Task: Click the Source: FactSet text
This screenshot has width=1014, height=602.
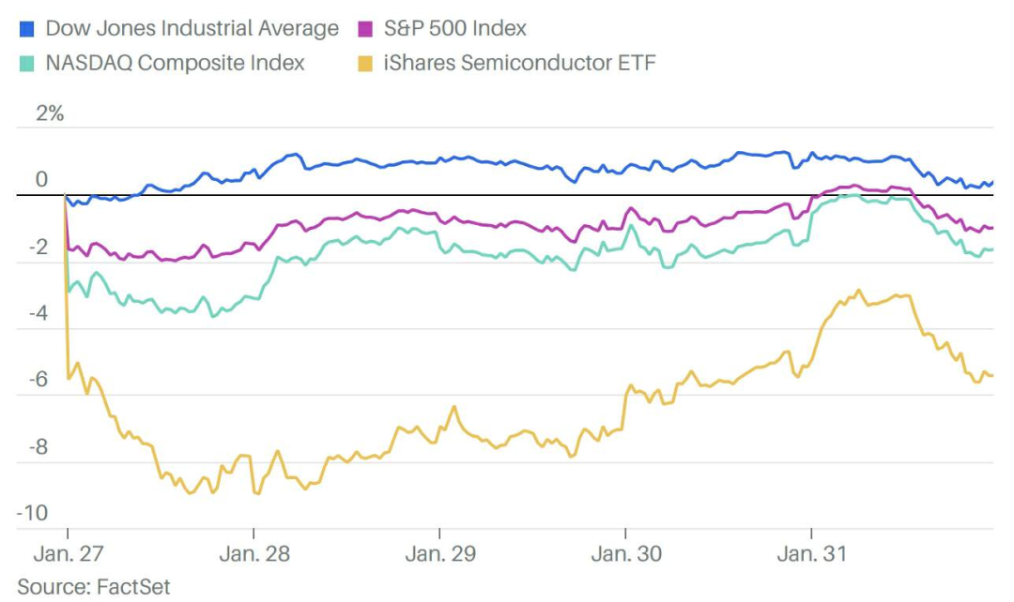Action: (x=94, y=587)
